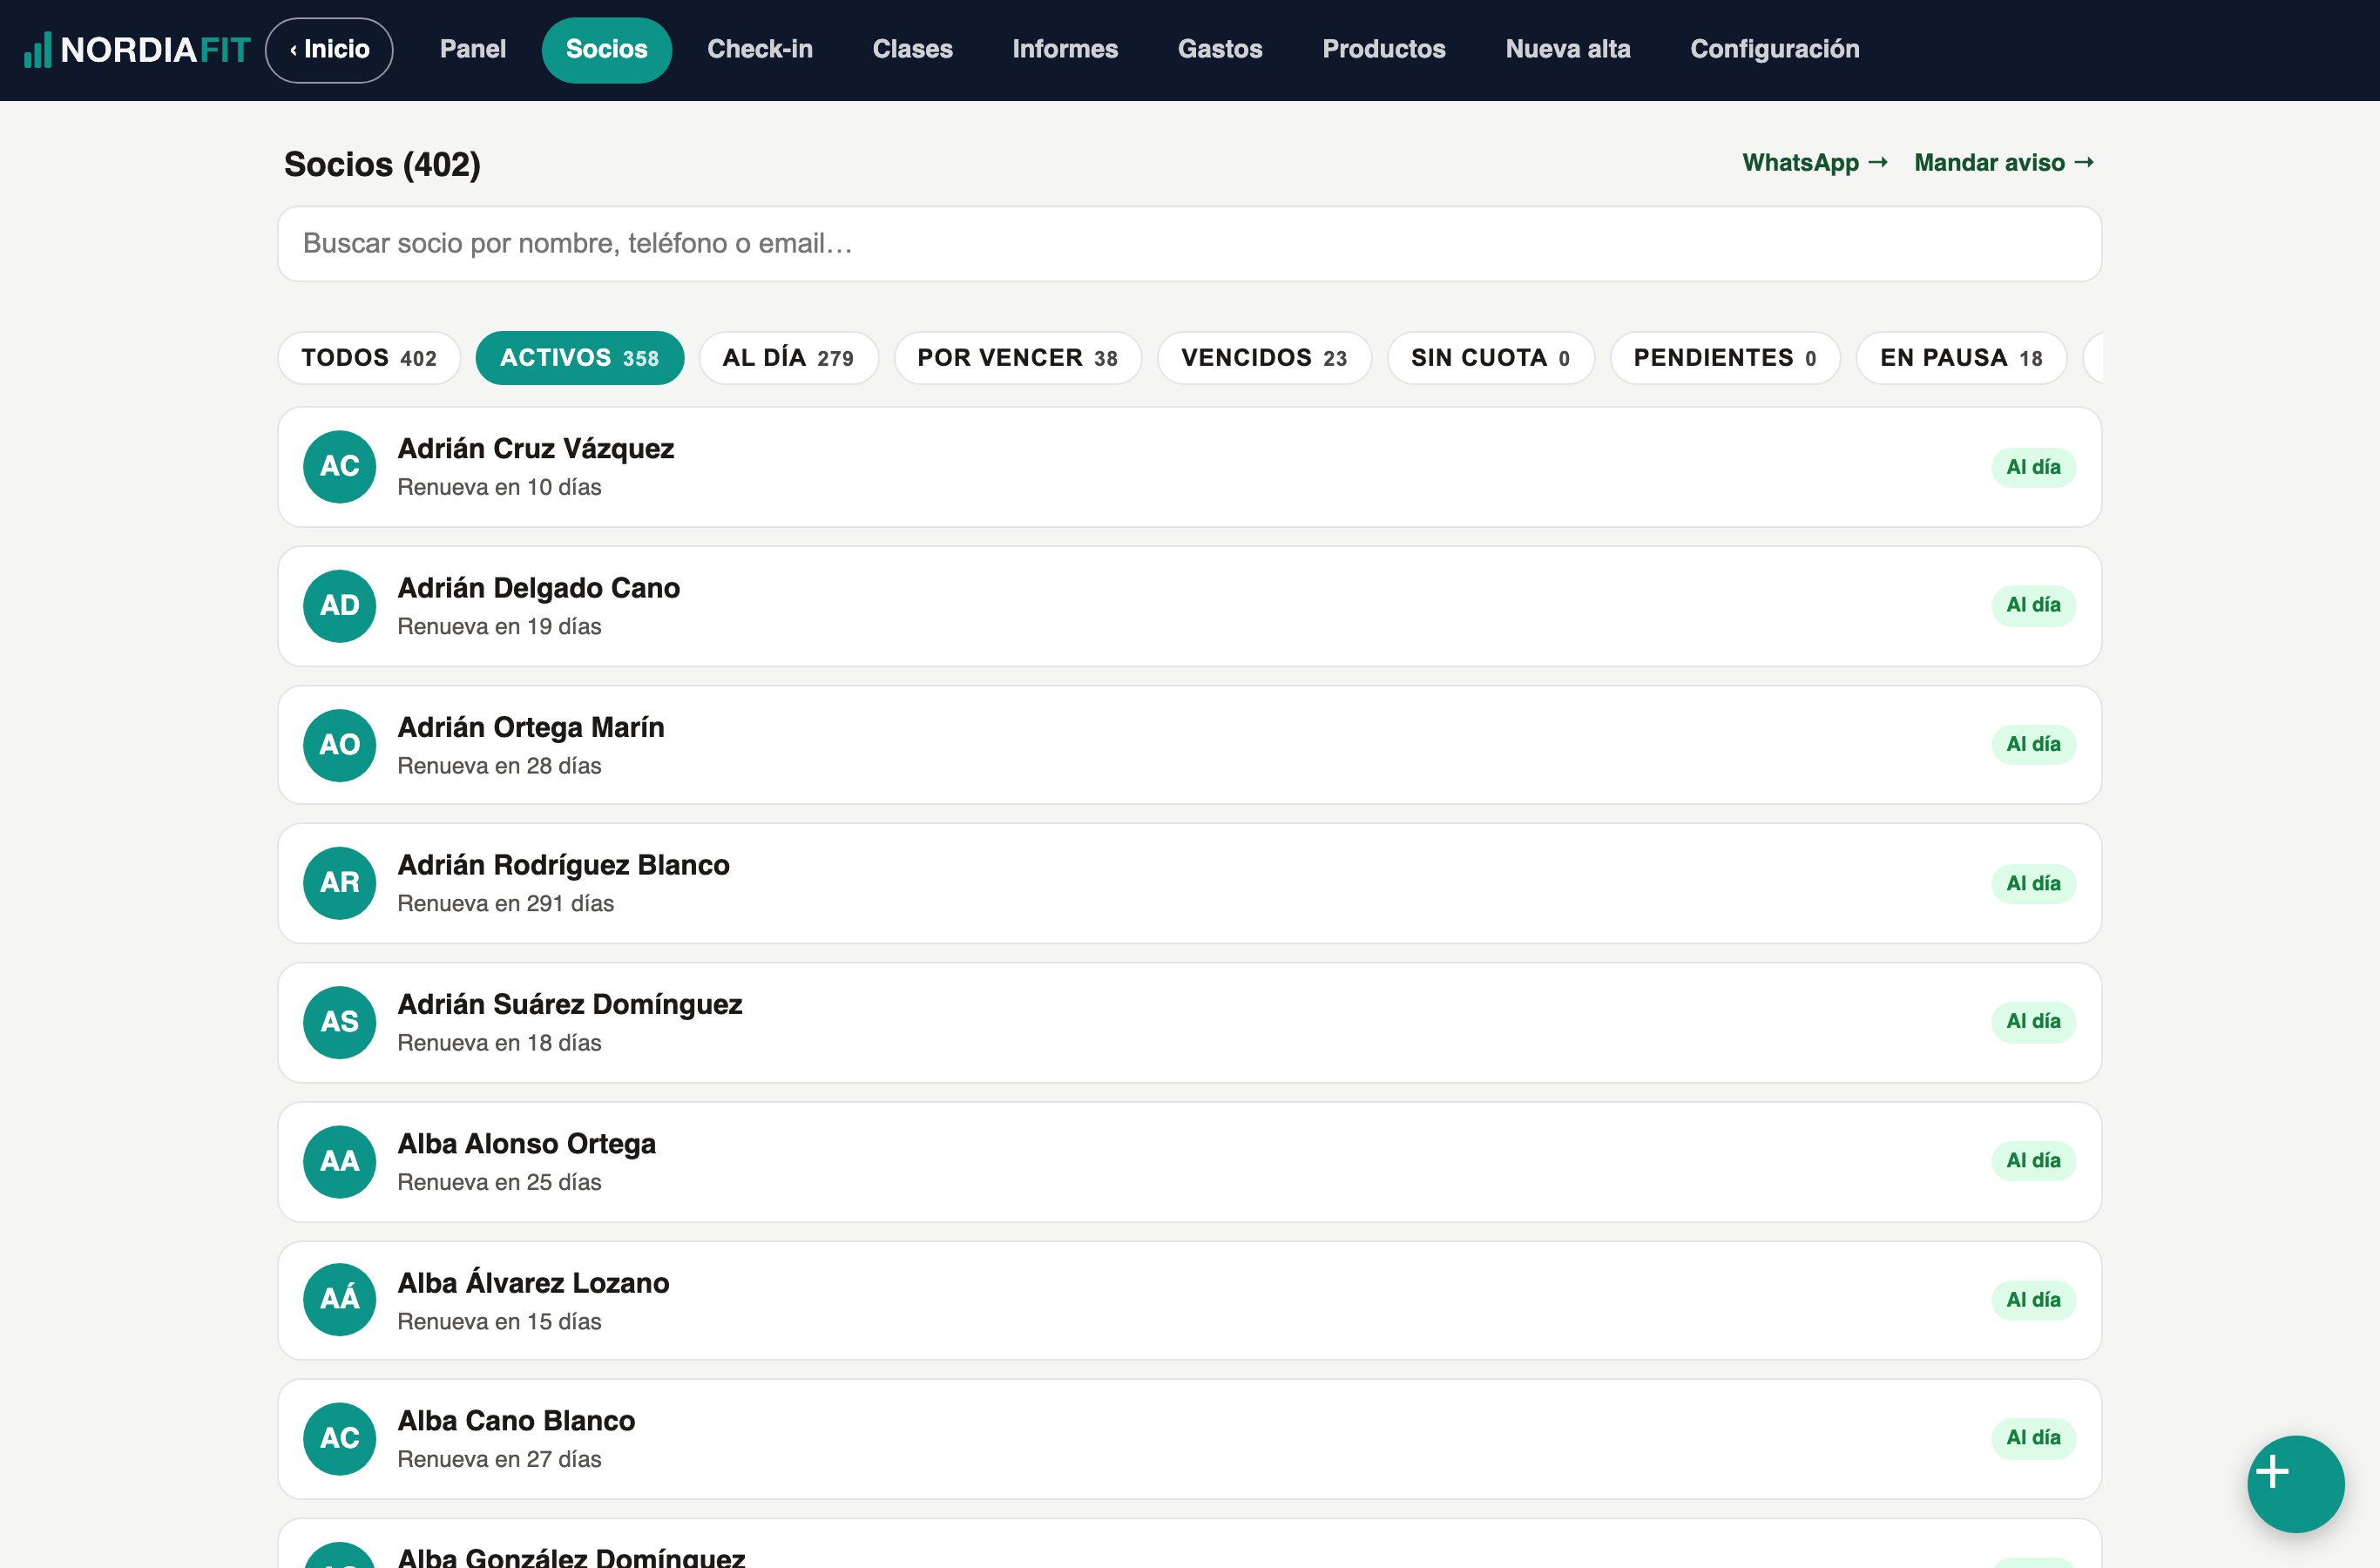This screenshot has width=2380, height=1568.
Task: Click Nueva alta in the navbar
Action: (x=1568, y=50)
